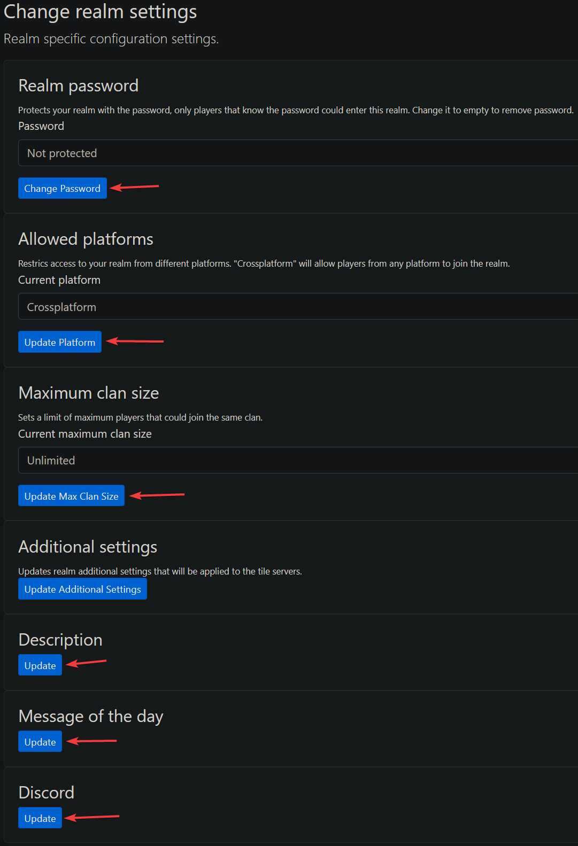Click the Change Password button
The width and height of the screenshot is (578, 846).
click(62, 188)
